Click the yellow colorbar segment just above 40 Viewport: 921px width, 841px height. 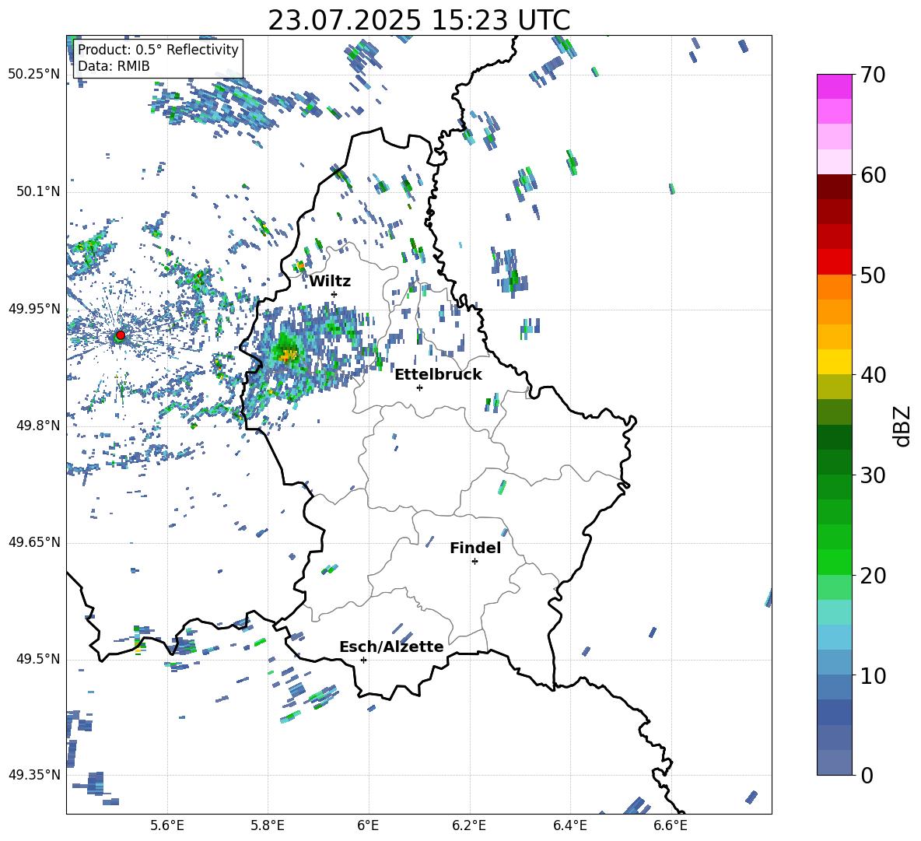coord(834,362)
